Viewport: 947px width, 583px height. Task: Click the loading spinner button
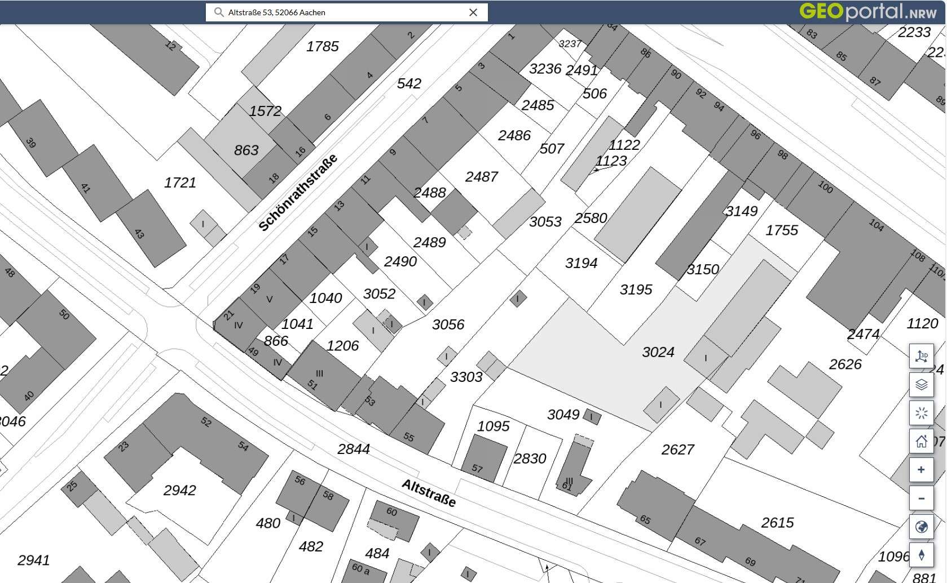(921, 413)
